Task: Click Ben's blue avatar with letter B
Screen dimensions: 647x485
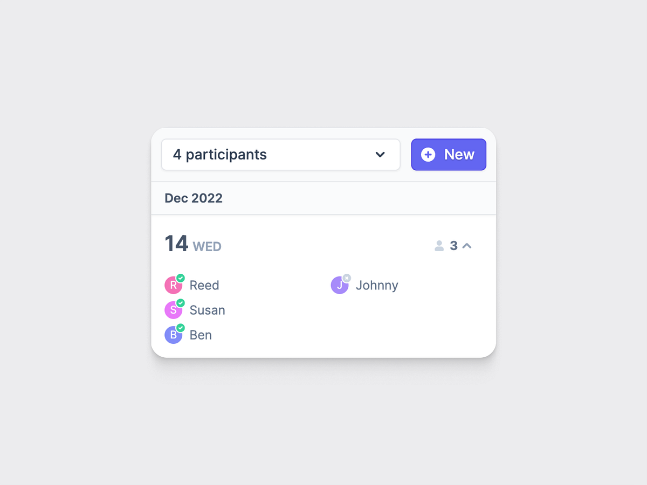Action: pyautogui.click(x=174, y=335)
